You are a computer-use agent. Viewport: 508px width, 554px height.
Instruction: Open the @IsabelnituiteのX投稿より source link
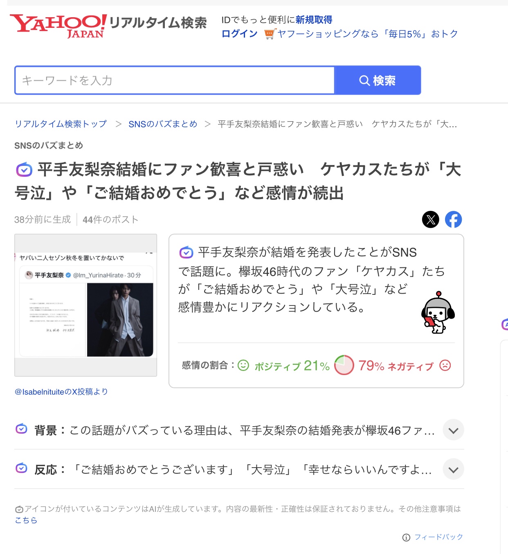click(x=61, y=392)
